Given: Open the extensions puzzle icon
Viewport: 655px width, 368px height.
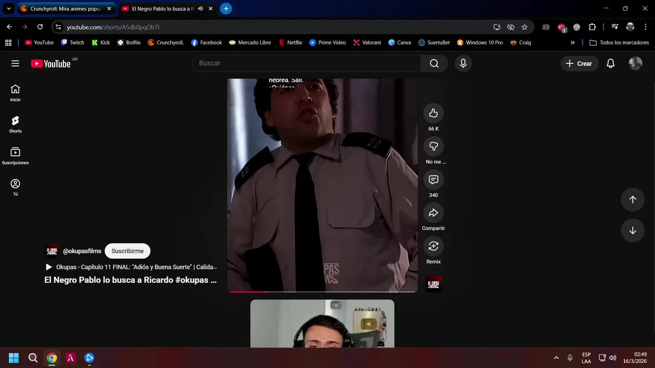Looking at the screenshot, I should point(592,27).
